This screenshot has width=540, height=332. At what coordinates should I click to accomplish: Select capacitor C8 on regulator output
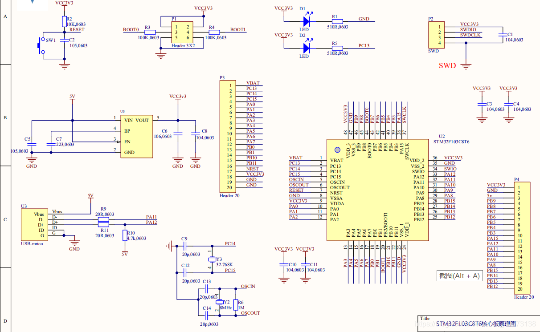coord(195,134)
